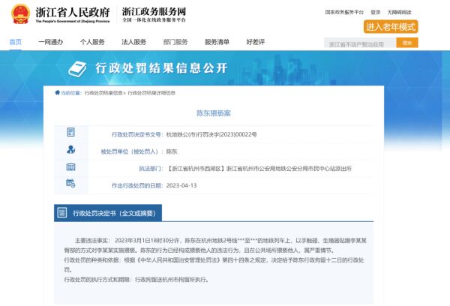
Task: Click the banner document-stack icon
Action: click(79, 68)
